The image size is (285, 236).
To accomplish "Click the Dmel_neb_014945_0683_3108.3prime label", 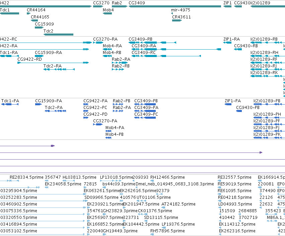I will click(x=175, y=184).
